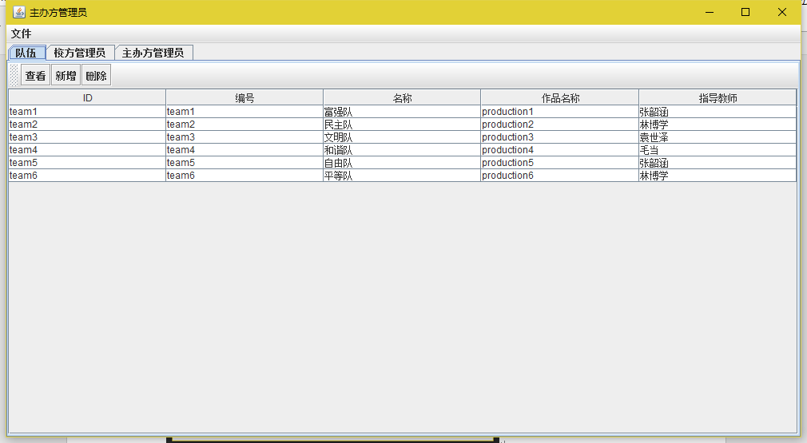
Task: Select the 富强队 name cell
Action: click(402, 112)
